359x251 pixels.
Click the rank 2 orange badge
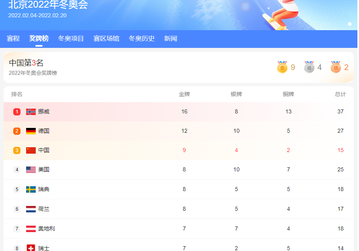coord(17,131)
